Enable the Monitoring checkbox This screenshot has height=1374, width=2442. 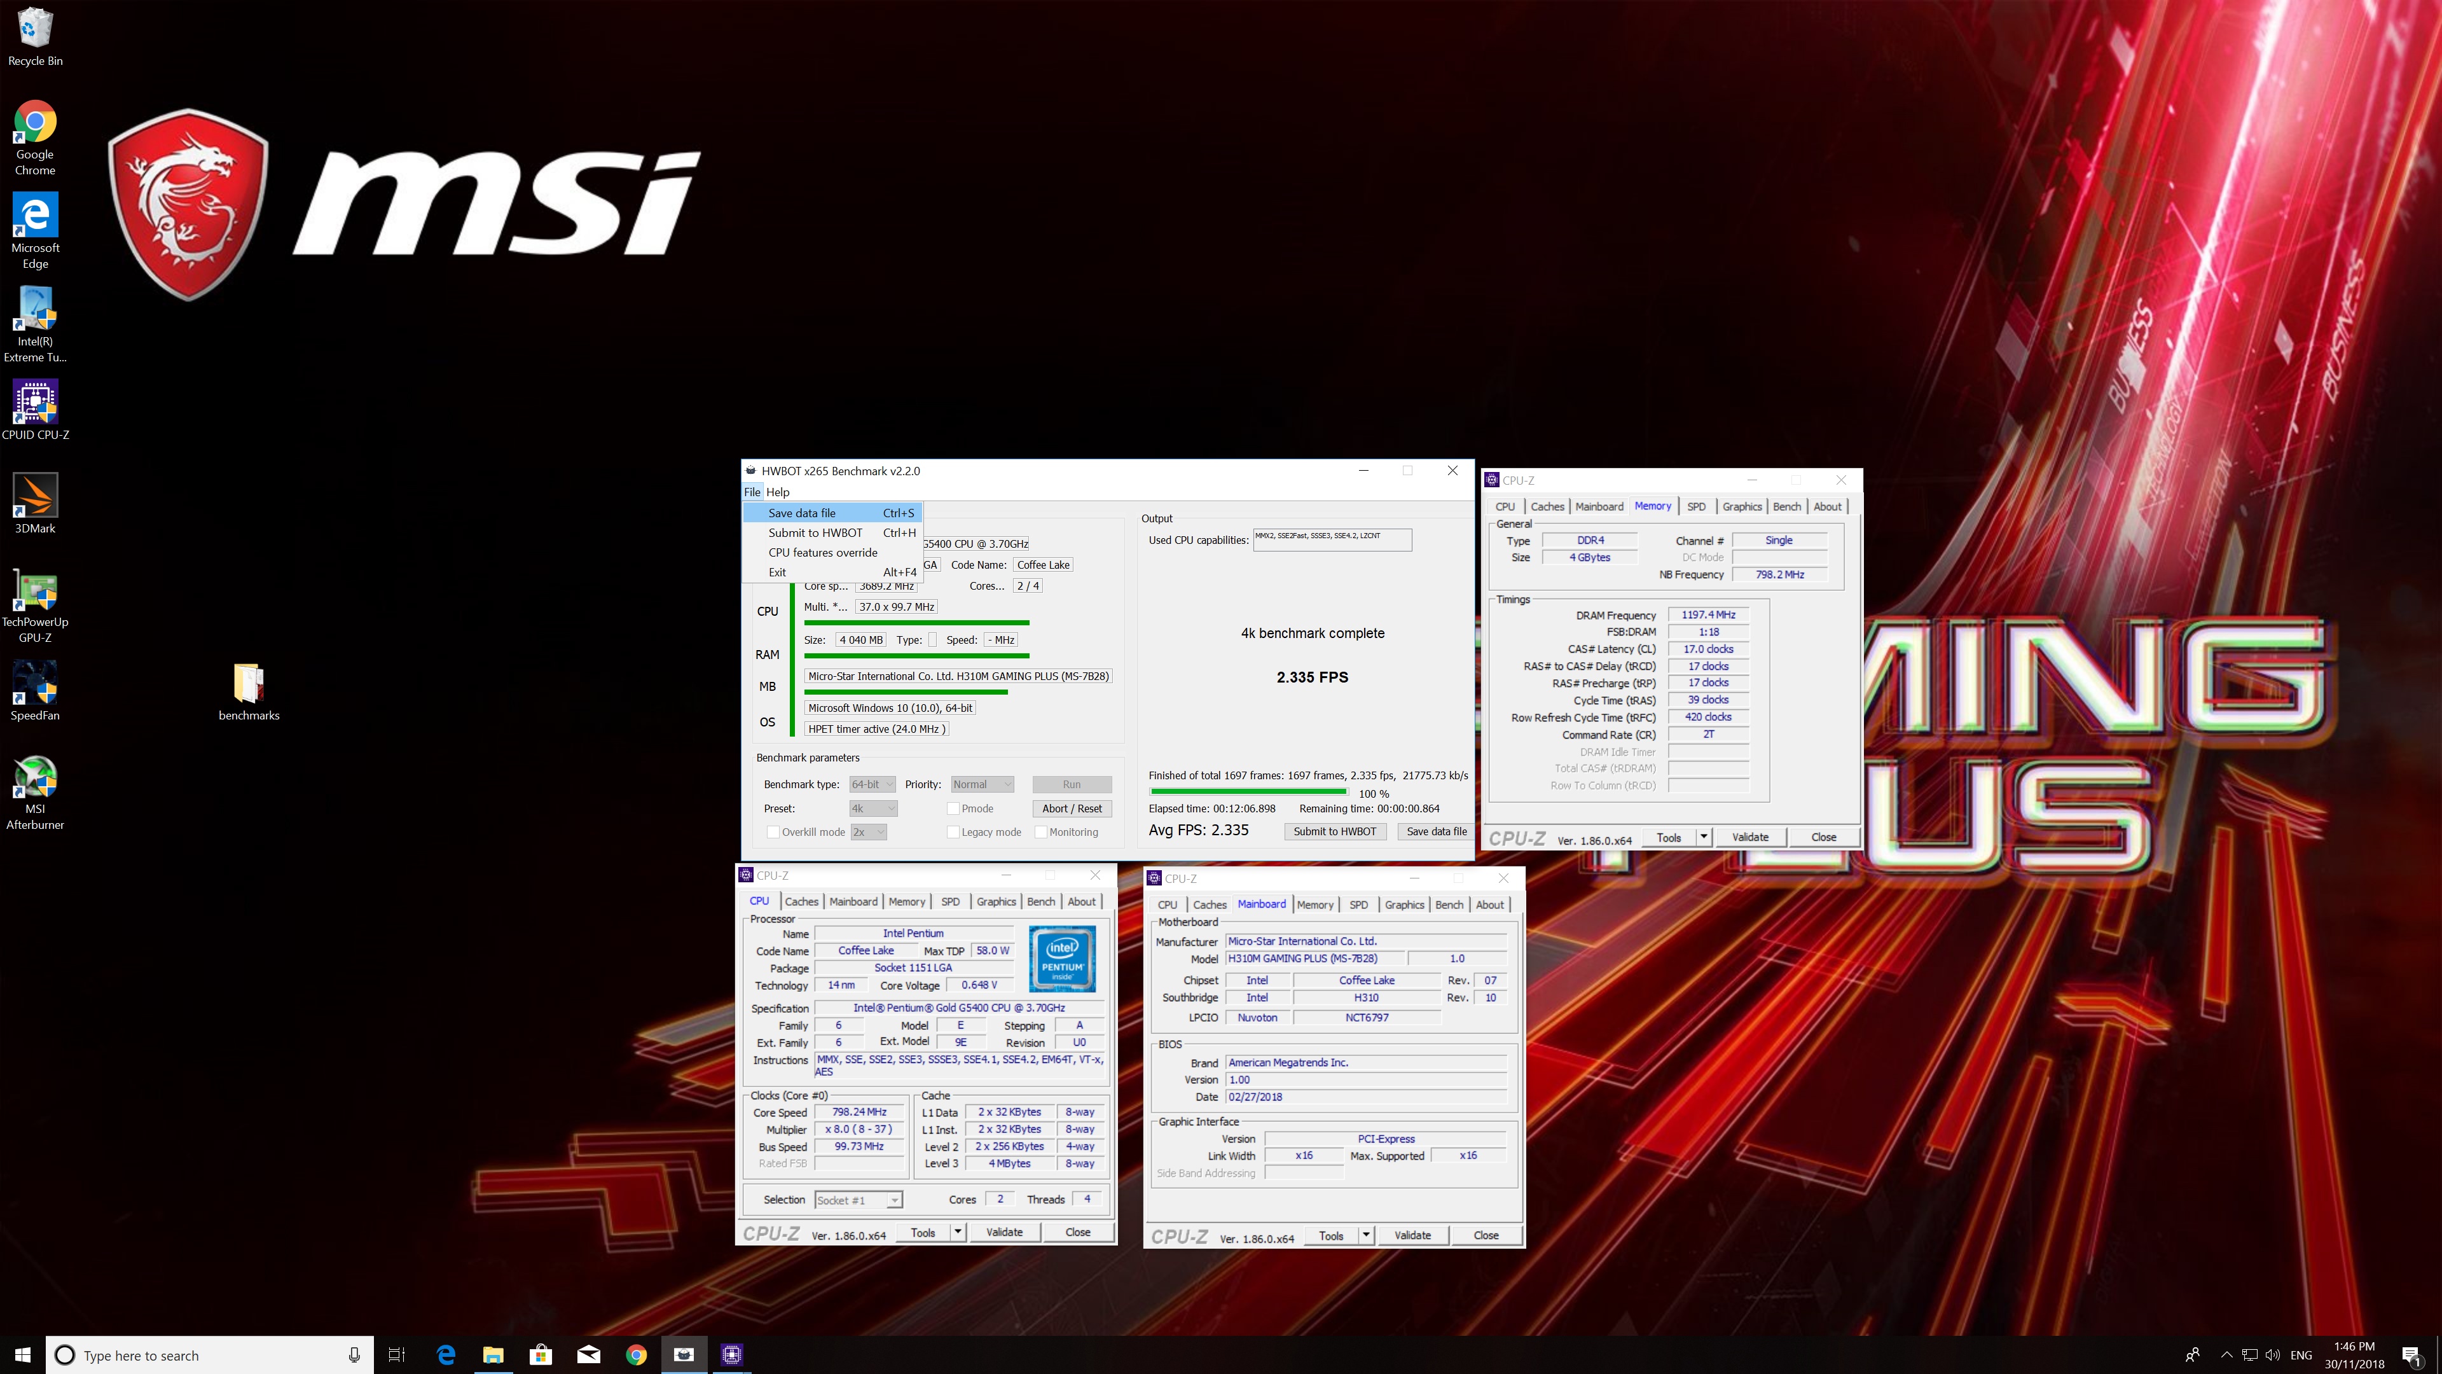[x=1041, y=833]
